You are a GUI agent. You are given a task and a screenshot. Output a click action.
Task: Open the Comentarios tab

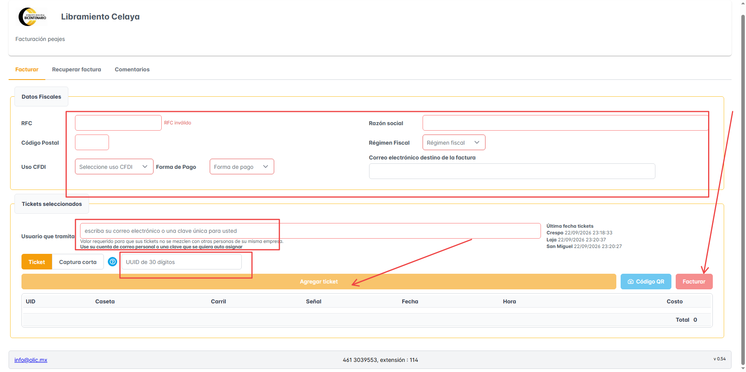(x=132, y=69)
